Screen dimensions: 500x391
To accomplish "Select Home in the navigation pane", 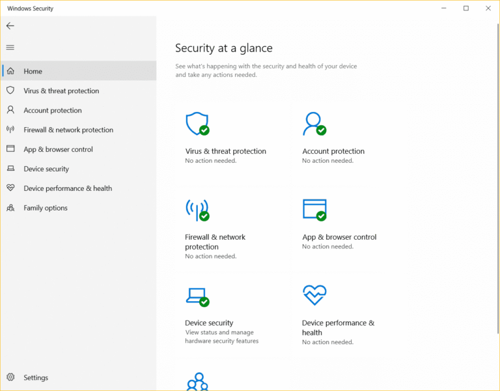I will click(78, 71).
